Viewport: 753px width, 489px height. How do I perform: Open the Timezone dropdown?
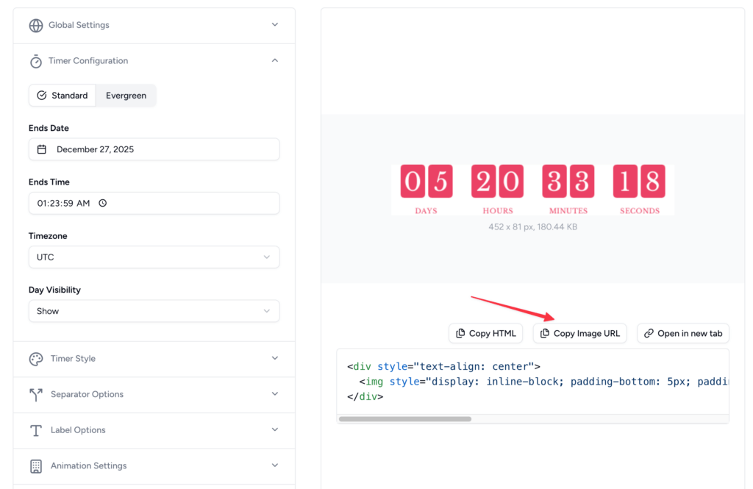pyautogui.click(x=154, y=257)
